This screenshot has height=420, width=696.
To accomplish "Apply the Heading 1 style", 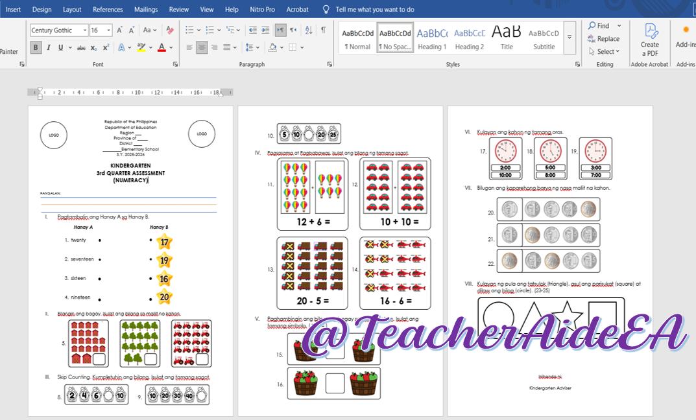I will tap(433, 39).
